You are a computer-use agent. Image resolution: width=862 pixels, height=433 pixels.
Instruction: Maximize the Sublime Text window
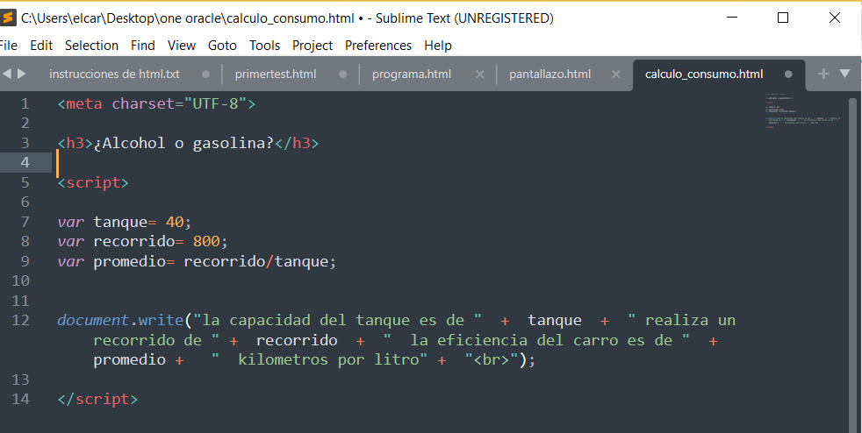click(x=783, y=18)
